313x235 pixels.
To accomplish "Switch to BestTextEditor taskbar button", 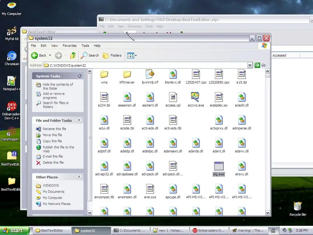I will coord(52,230).
